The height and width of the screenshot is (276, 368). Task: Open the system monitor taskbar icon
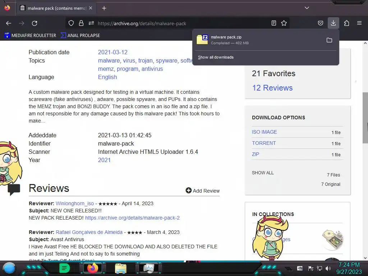click(x=149, y=268)
